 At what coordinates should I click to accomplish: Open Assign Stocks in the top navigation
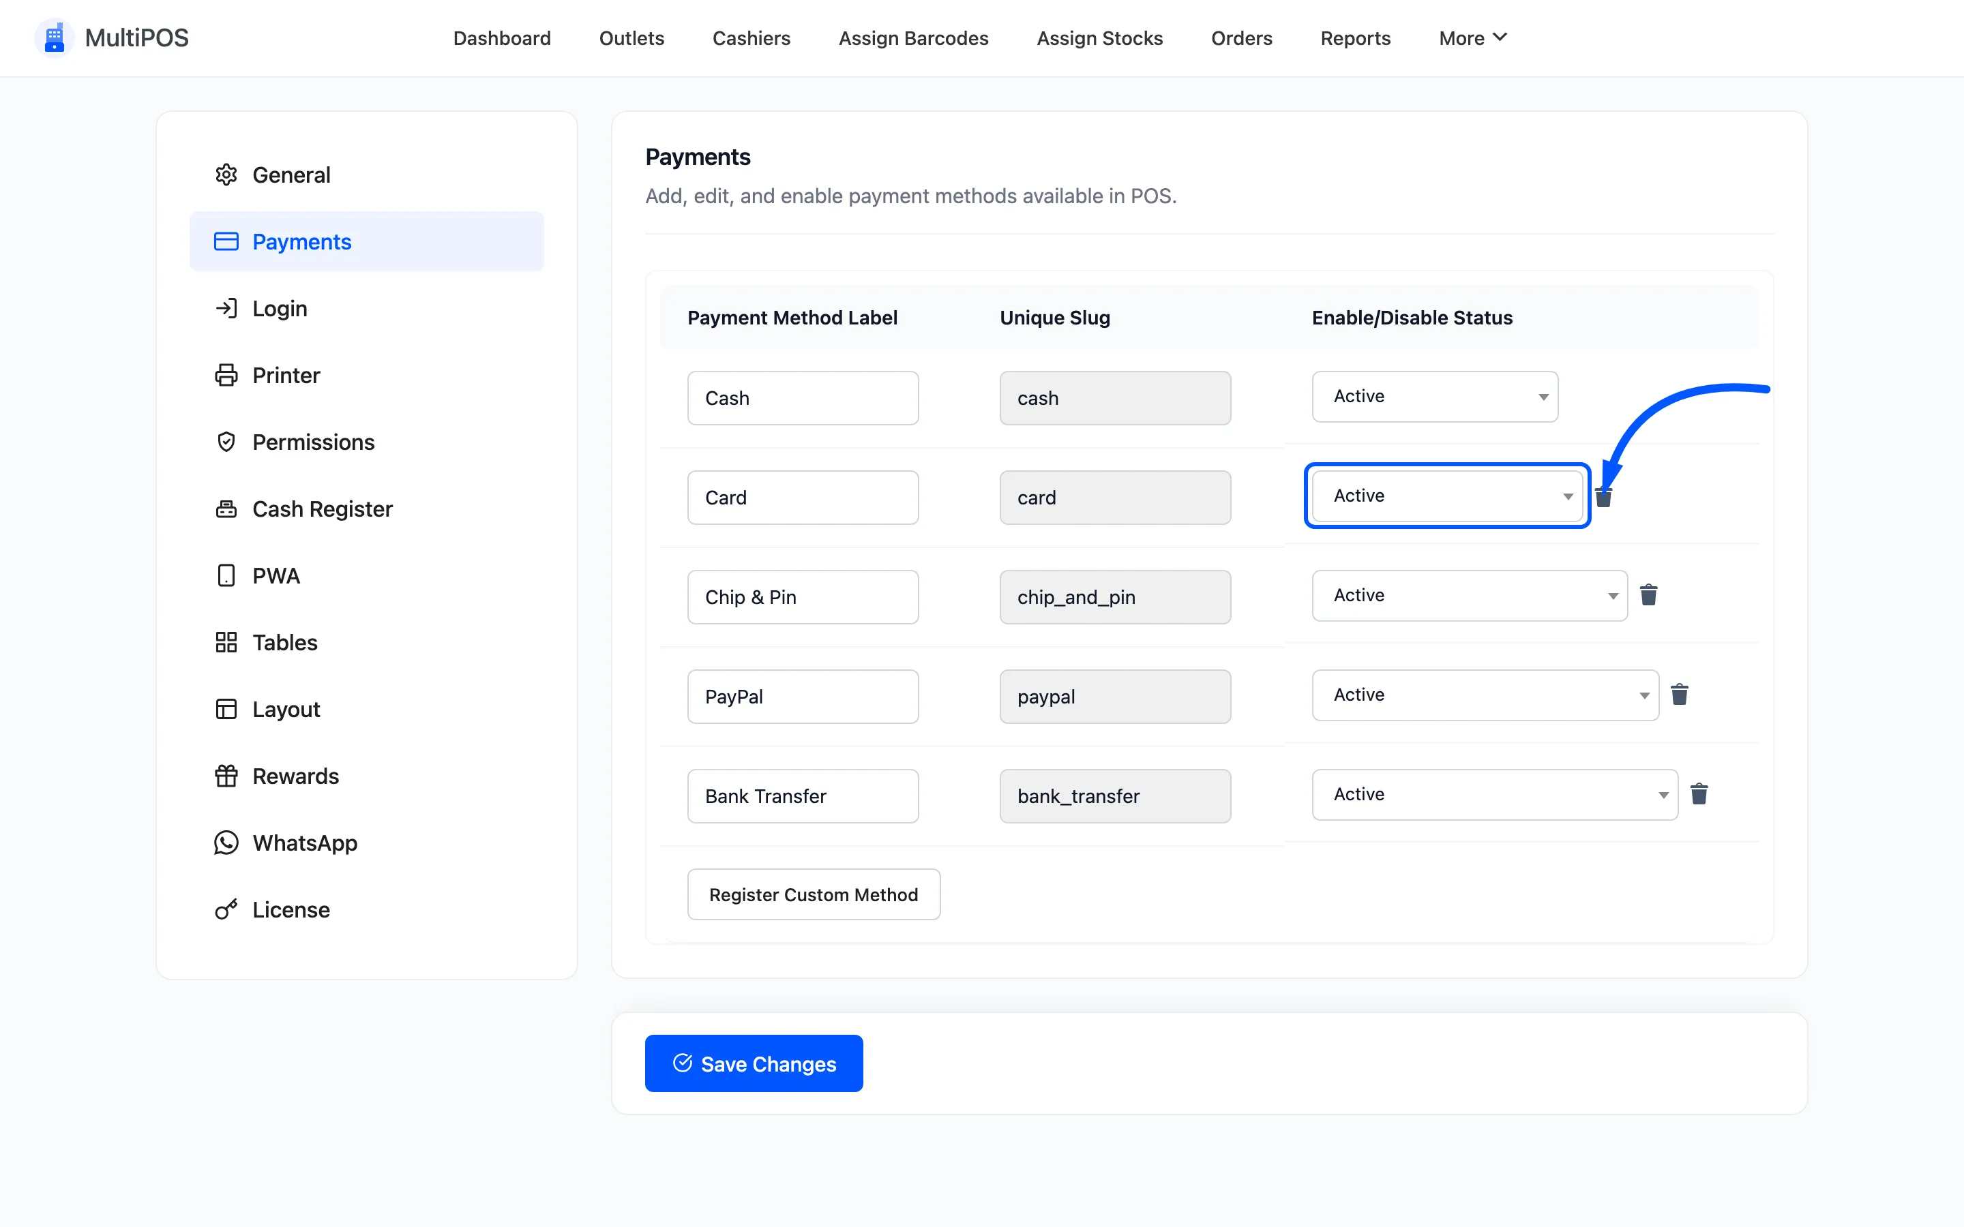(1100, 38)
